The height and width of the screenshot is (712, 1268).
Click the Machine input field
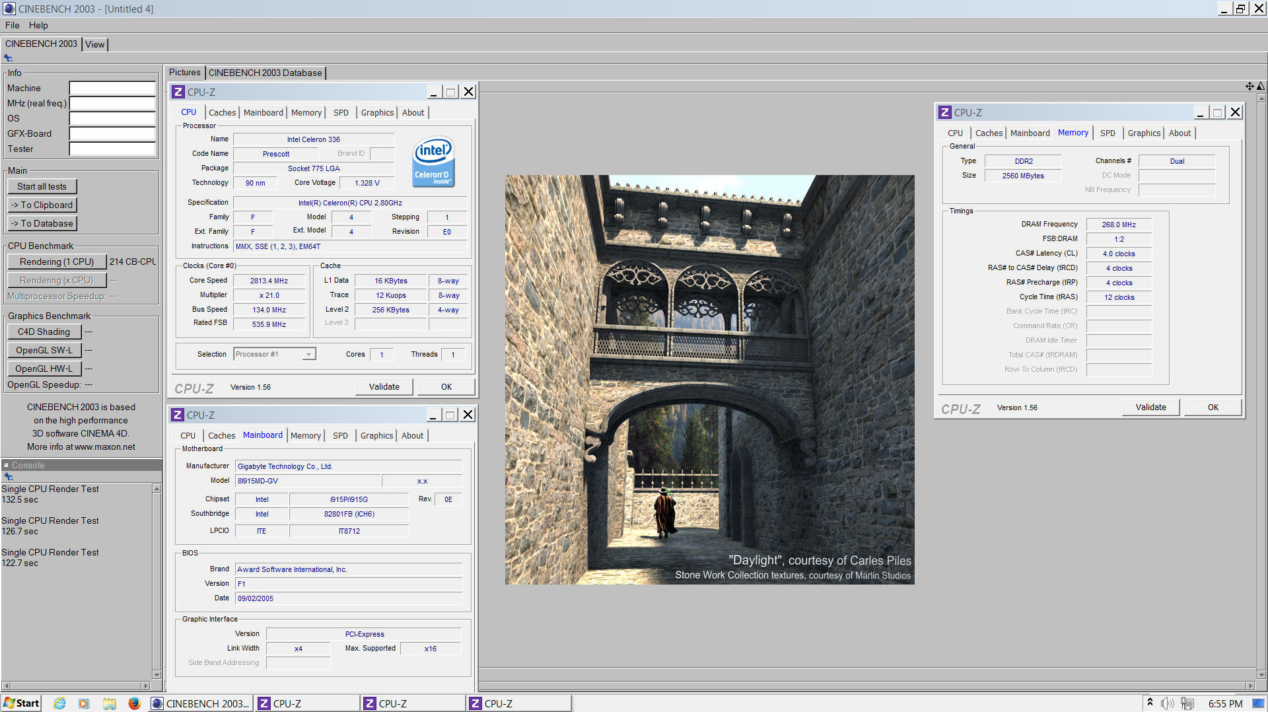coord(112,89)
